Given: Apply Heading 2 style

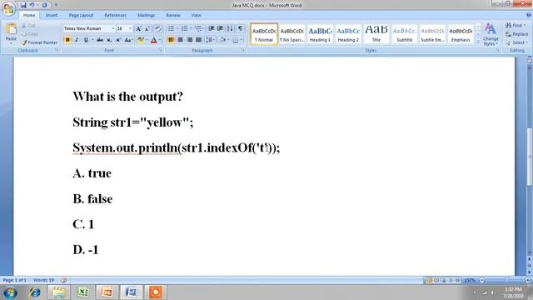Looking at the screenshot, I should tap(348, 34).
